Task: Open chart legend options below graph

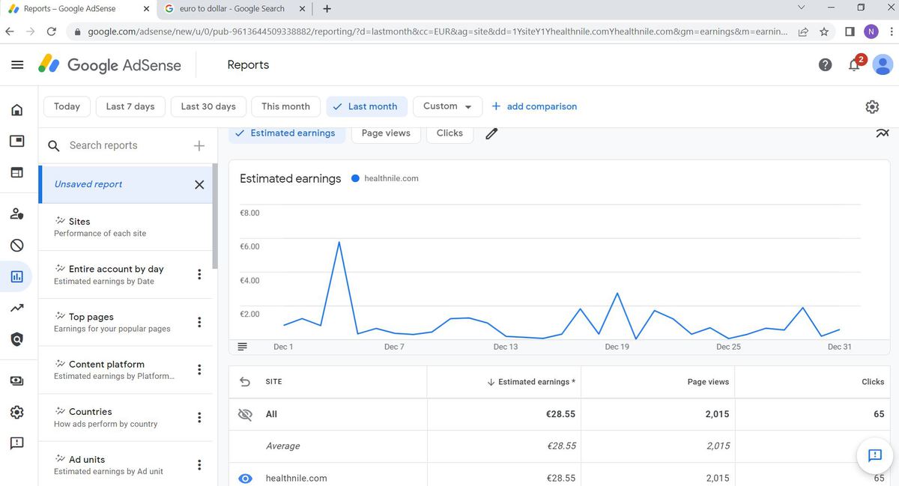Action: coord(242,347)
